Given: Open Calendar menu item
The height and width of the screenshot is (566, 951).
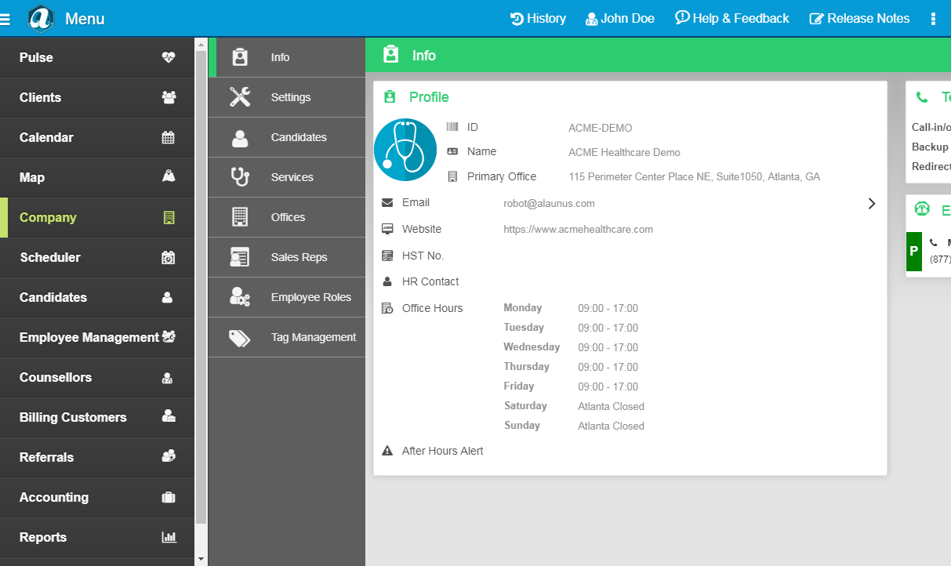Looking at the screenshot, I should pyautogui.click(x=97, y=137).
